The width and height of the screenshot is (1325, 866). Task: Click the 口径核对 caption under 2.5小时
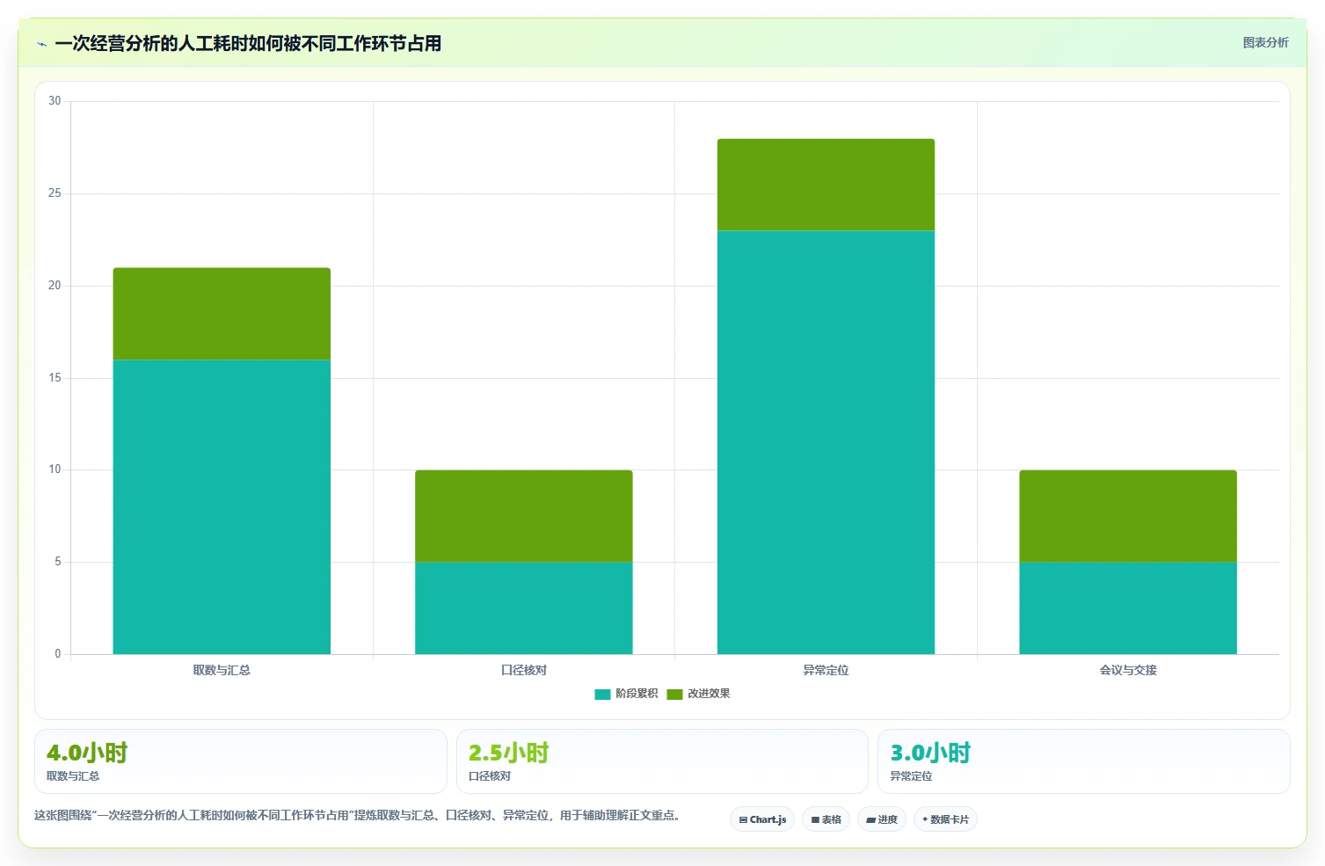[x=490, y=776]
